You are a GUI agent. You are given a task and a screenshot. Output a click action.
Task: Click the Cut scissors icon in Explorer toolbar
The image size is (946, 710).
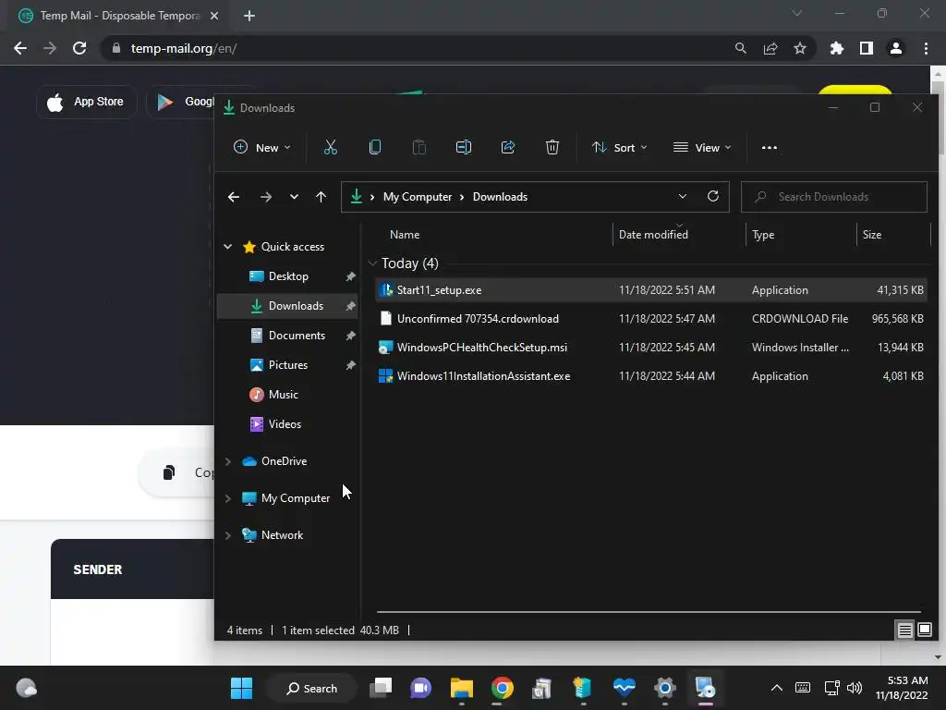tap(331, 147)
